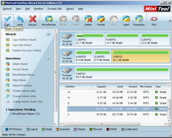Sort by Used column header

coord(115,87)
